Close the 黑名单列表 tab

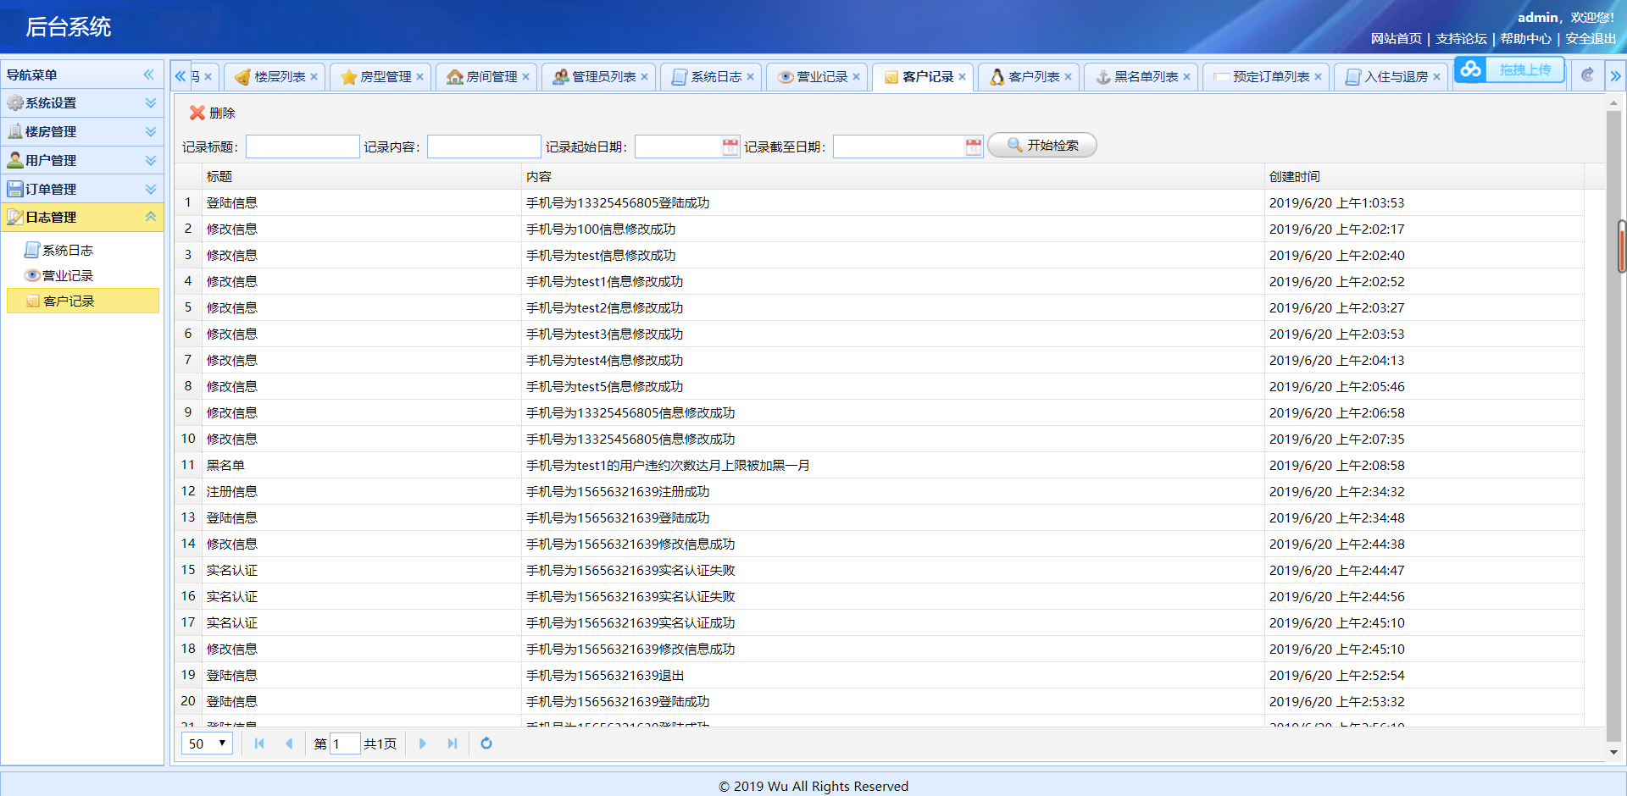pos(1186,77)
